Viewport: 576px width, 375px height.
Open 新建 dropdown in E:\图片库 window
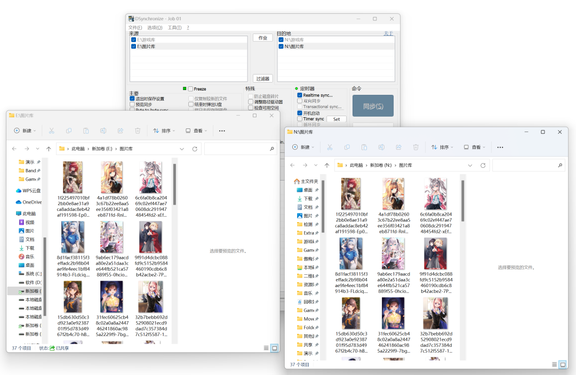pos(25,131)
